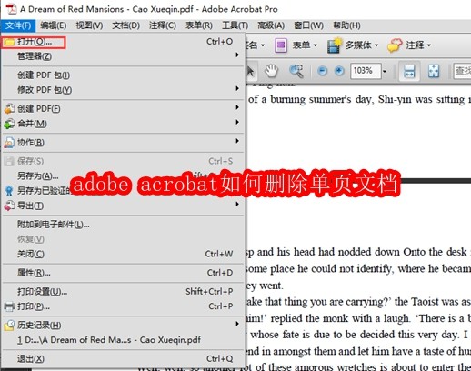Viewport: 471px width, 371px height.
Task: Click Exit (退出) menu entry
Action: coord(123,358)
